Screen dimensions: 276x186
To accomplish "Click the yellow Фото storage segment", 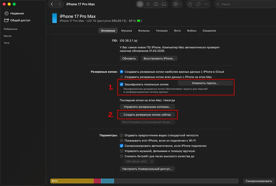I will click(72, 181).
